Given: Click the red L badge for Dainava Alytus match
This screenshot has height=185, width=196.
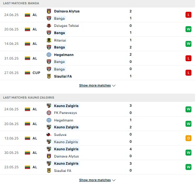Looking at the screenshot, I should (x=188, y=15).
